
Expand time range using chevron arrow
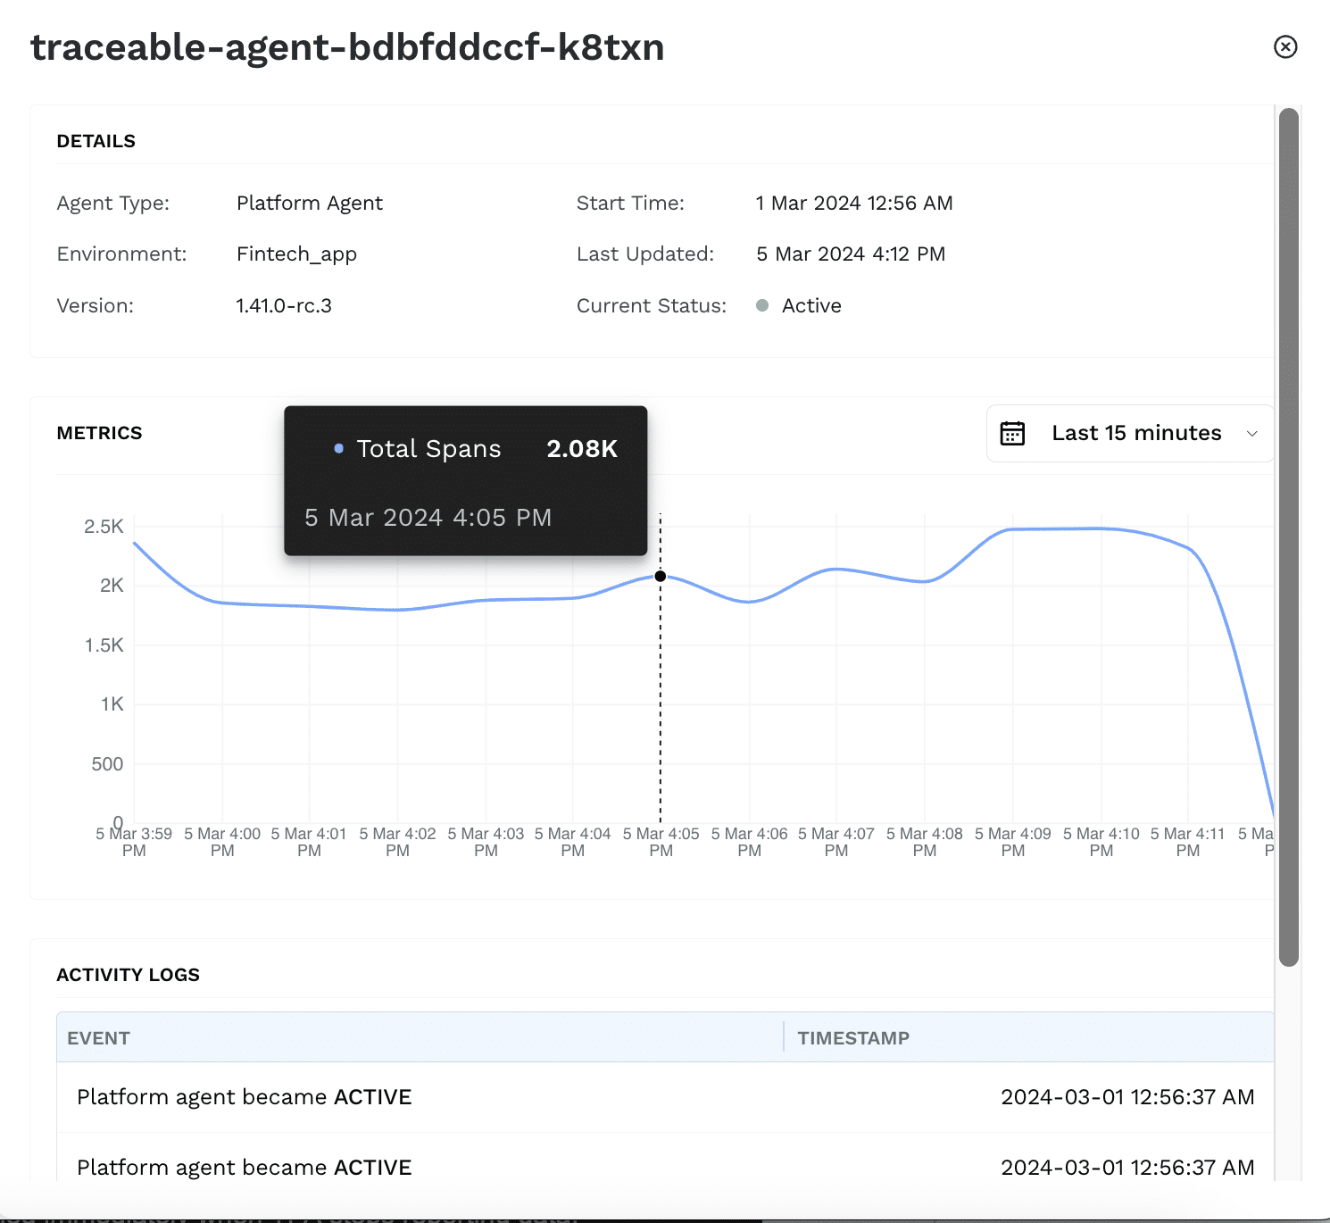1252,434
